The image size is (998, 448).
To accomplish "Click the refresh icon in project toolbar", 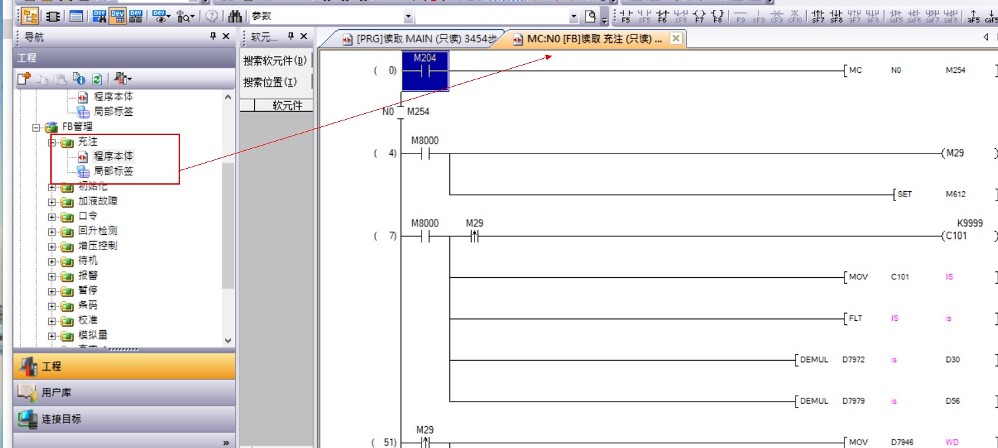I will (x=97, y=79).
